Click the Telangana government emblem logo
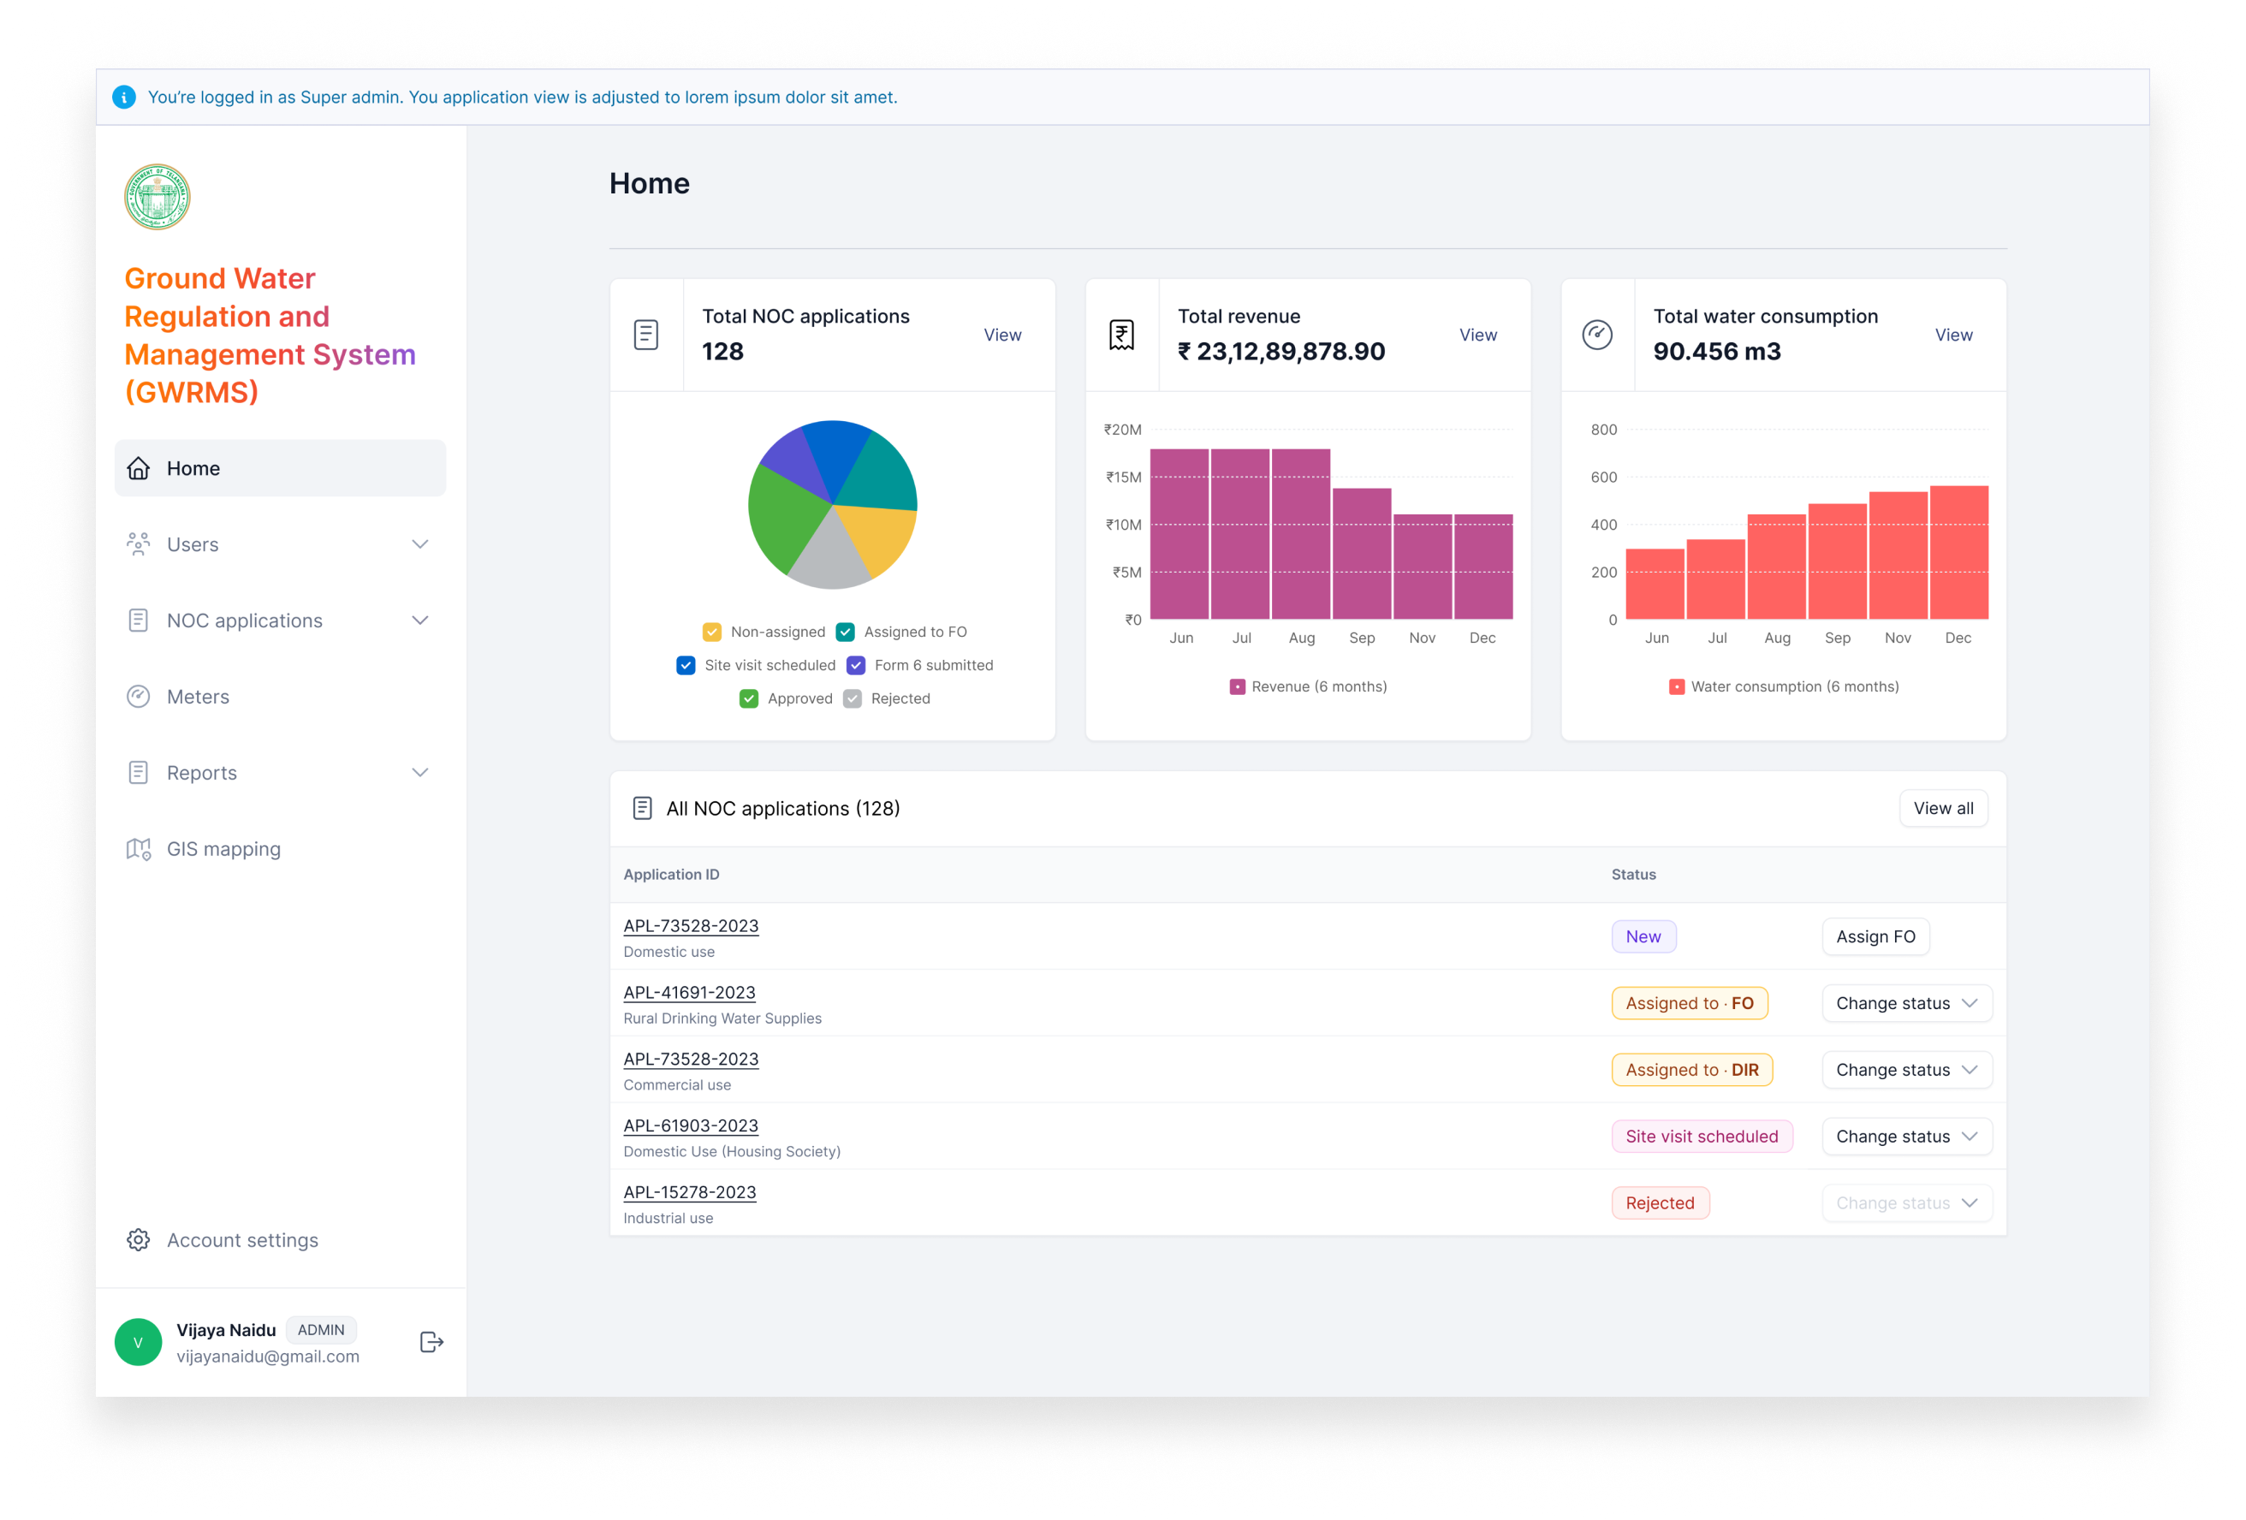Screen dimensions: 2246x1520 point(157,197)
